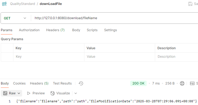
Task: Open the Scripts tab
Action: 92,30
